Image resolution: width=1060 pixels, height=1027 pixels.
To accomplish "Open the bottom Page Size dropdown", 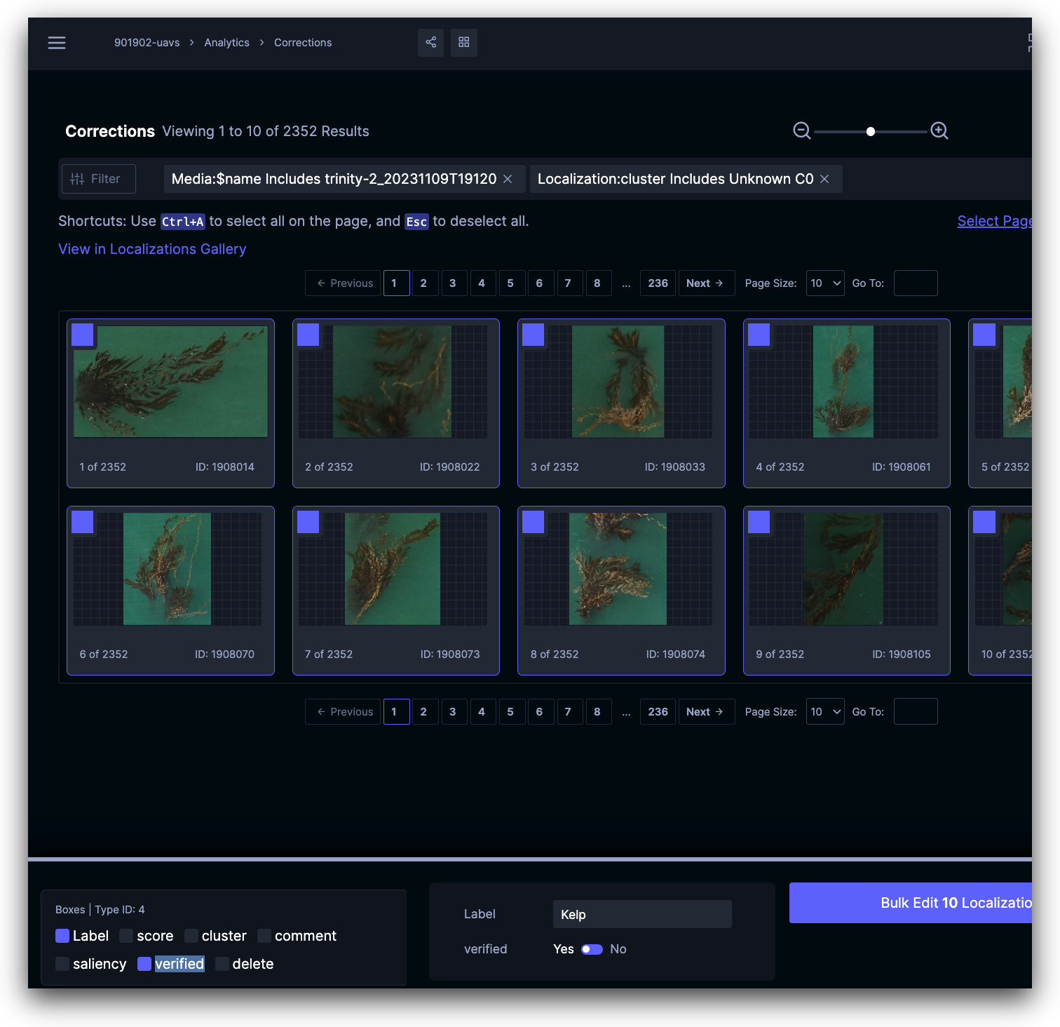I will 824,712.
